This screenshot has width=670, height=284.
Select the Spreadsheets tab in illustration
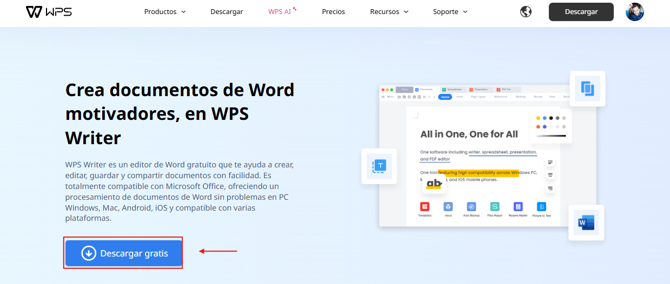453,89
